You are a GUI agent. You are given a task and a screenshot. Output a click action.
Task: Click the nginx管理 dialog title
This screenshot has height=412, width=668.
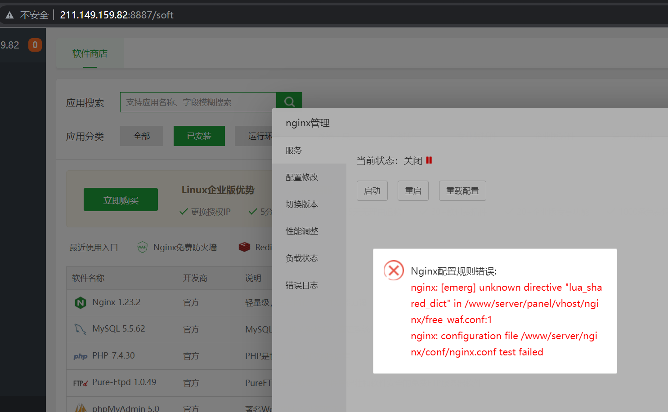(308, 123)
